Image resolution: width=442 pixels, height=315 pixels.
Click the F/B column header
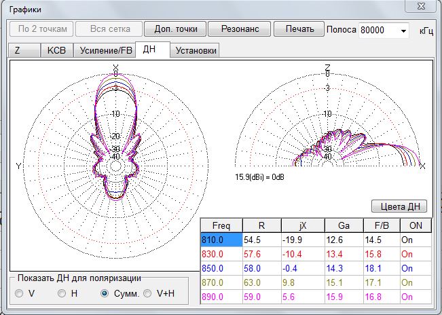point(380,225)
